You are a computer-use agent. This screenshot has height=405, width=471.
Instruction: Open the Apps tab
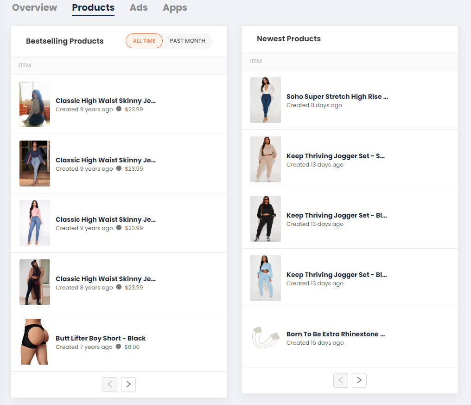pos(175,8)
